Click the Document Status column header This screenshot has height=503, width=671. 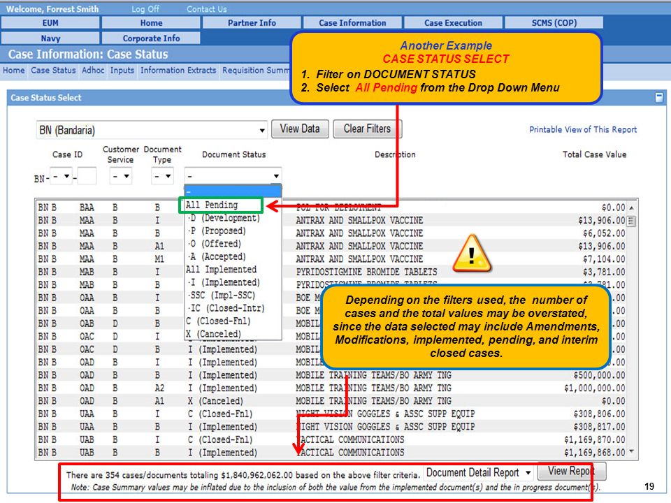233,154
